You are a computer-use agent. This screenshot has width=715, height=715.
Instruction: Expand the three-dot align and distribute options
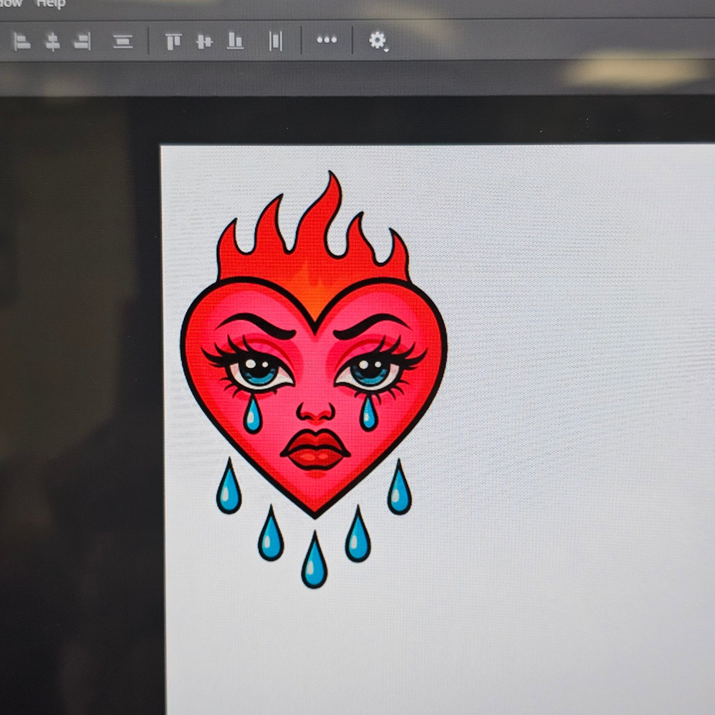click(327, 40)
